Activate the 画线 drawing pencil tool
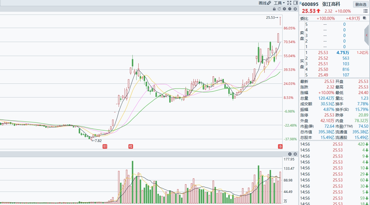 (x=265, y=3)
